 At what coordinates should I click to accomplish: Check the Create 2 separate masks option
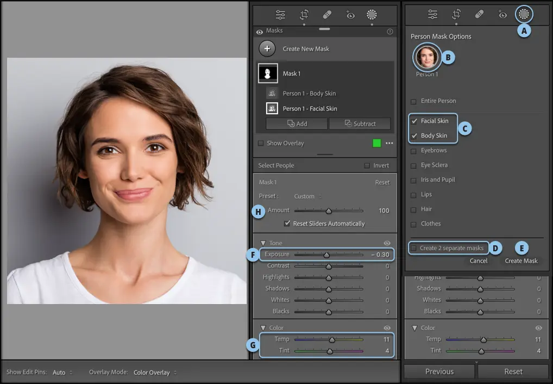pyautogui.click(x=414, y=248)
